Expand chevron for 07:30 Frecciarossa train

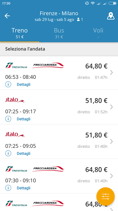pyautogui.click(x=111, y=176)
